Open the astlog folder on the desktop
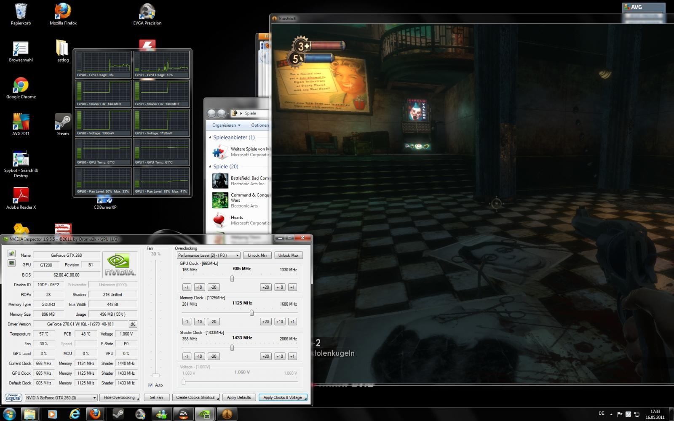674x421 pixels. click(63, 51)
